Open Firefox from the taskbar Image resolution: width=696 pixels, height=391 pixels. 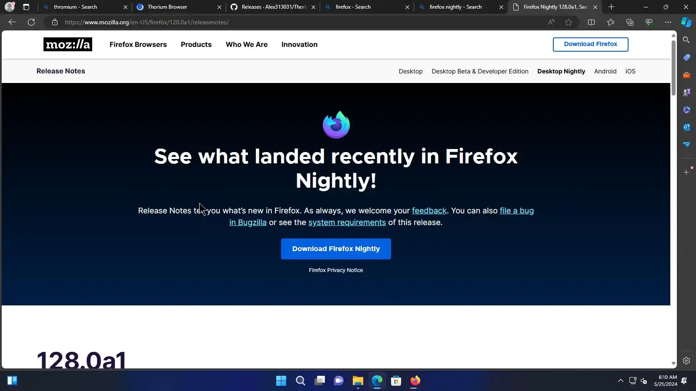tap(415, 381)
